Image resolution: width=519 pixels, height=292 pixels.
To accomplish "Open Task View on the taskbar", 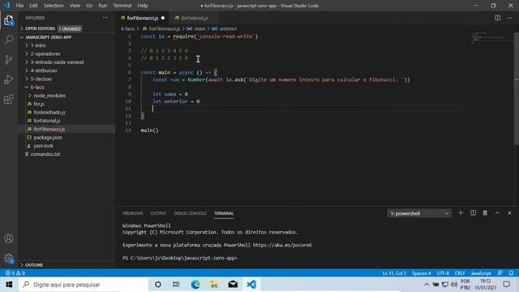I will tap(176, 285).
